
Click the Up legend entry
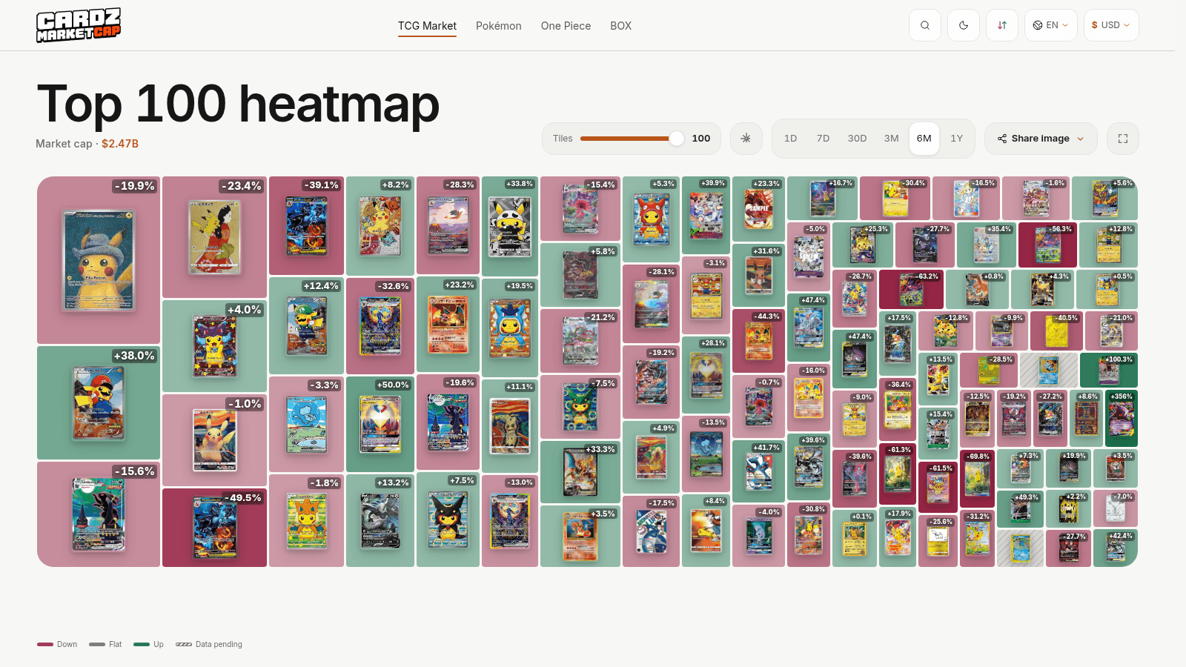click(148, 644)
